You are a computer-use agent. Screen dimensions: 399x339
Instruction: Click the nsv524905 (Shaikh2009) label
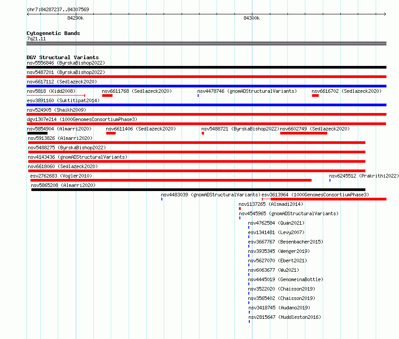(56, 110)
